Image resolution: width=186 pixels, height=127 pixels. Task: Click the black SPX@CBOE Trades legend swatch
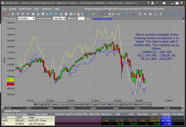35,104
